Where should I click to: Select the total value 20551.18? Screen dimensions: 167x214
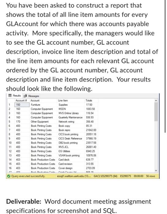[91, 134]
